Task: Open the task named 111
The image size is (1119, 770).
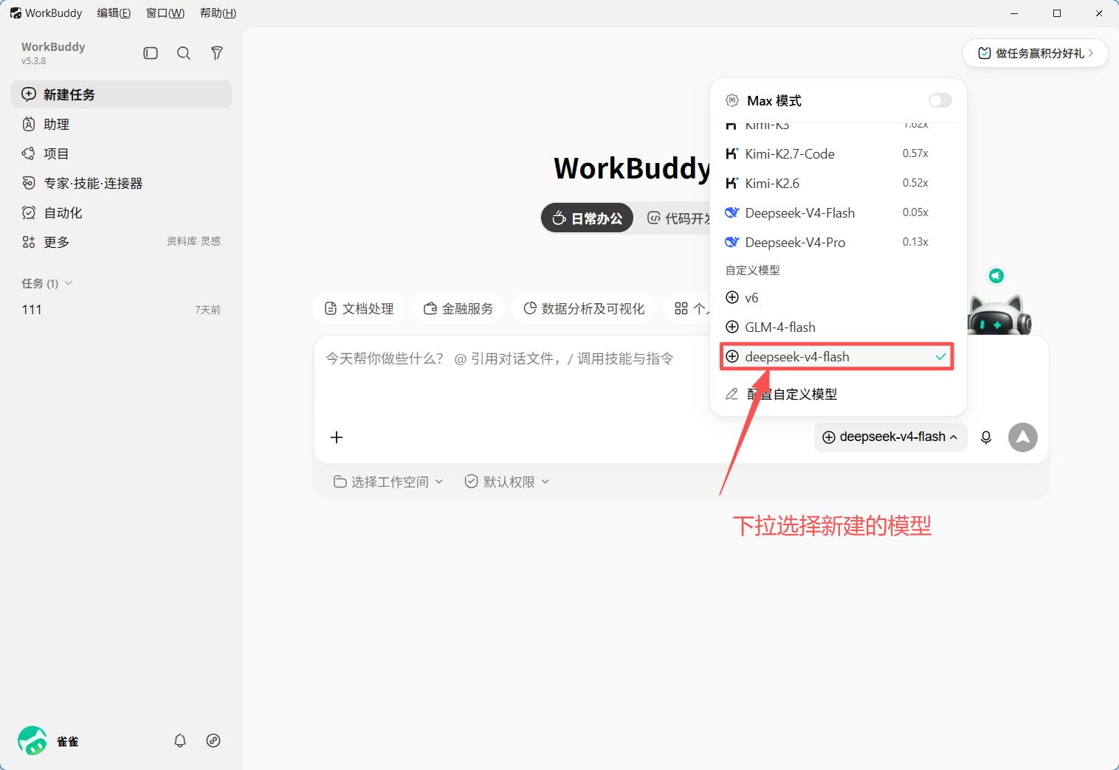Action: 121,310
